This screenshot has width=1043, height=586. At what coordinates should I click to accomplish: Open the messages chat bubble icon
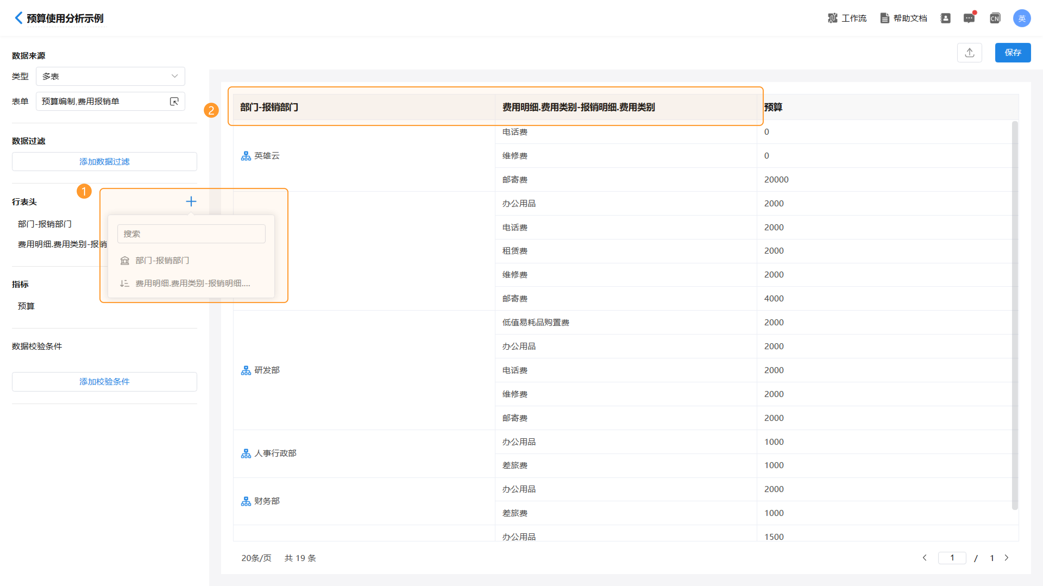point(969,18)
